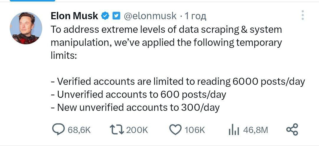Click the blue verified checkmark badge
Screen dimensions: 319x146
click(x=105, y=16)
